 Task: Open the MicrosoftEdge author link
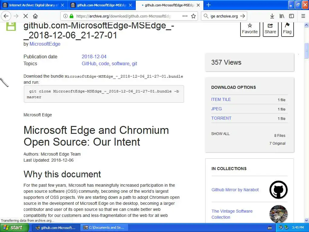pyautogui.click(x=45, y=44)
